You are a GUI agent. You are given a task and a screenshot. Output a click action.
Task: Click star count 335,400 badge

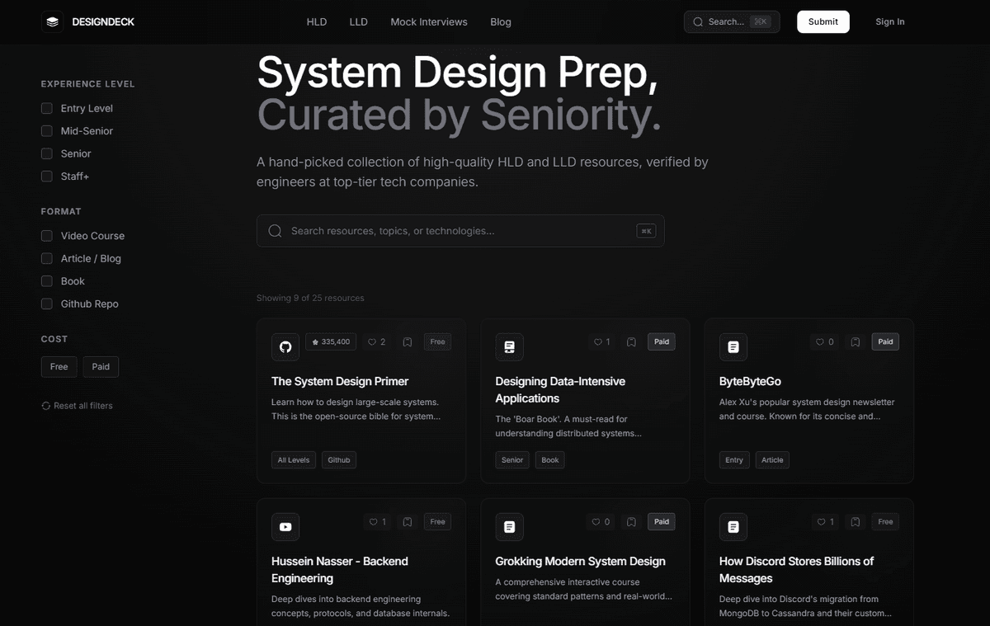(x=331, y=341)
